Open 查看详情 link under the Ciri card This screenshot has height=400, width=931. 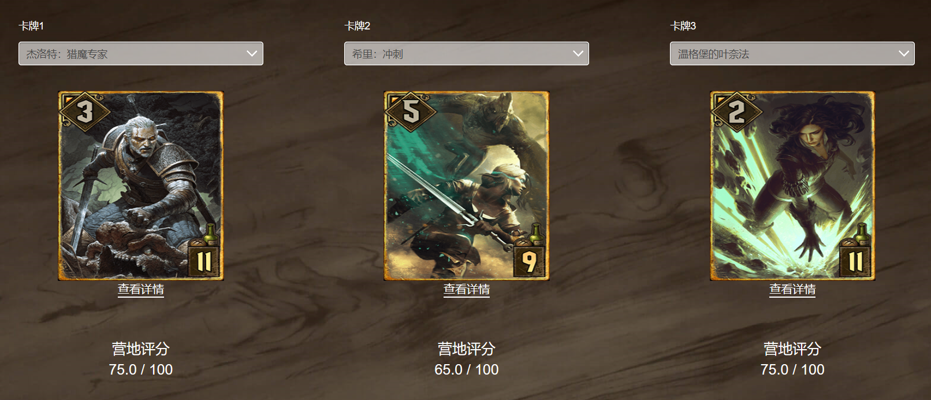pyautogui.click(x=467, y=290)
